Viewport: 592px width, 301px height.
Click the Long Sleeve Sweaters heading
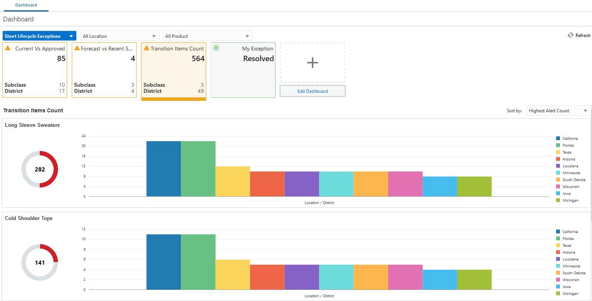tap(32, 125)
